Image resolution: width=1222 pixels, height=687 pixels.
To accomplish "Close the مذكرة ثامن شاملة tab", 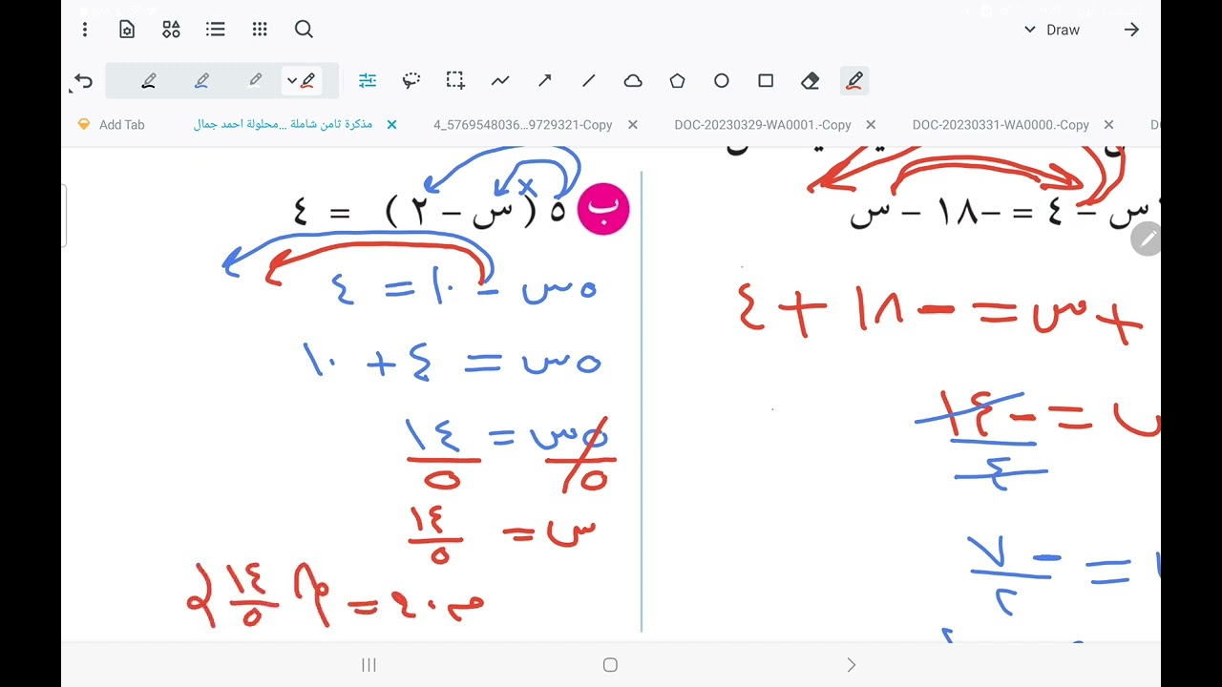I will click(x=391, y=125).
